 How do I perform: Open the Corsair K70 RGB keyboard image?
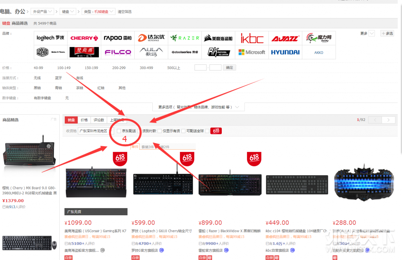pos(96,182)
